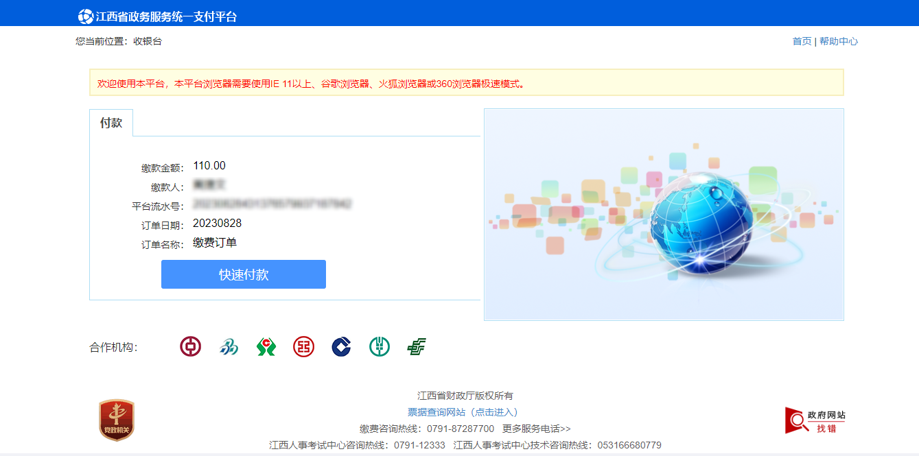Viewport: 919px width, 456px height.
Task: Click 更多服务电话>> link
Action: [536, 429]
